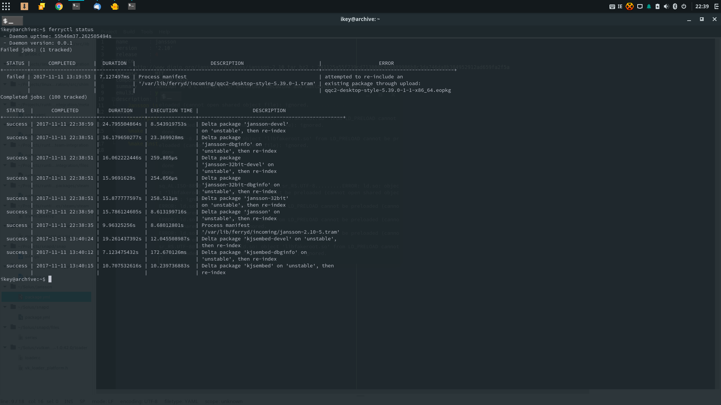Viewport: 721px width, 405px height.
Task: Click the ERROR column header
Action: coord(386,63)
